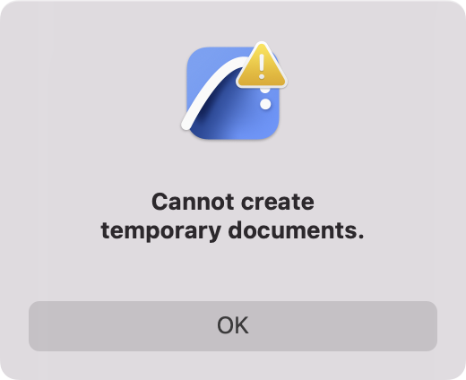
Task: Click the white dot on the app icon
Action: coord(265,104)
